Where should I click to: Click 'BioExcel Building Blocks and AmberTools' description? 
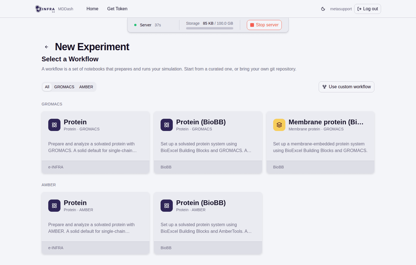206,228
